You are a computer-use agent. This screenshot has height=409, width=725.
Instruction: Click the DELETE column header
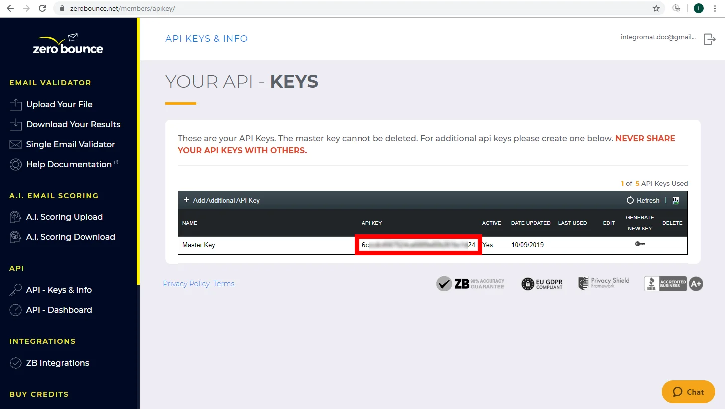672,223
